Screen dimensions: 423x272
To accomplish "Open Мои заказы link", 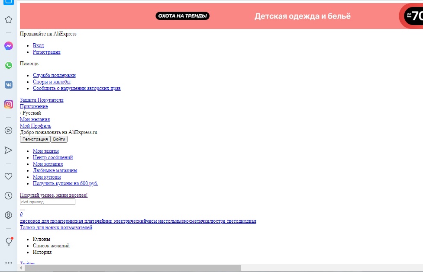I will coord(46,151).
